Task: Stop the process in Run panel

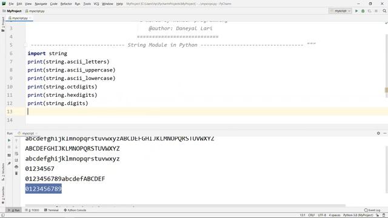Action: point(9,147)
